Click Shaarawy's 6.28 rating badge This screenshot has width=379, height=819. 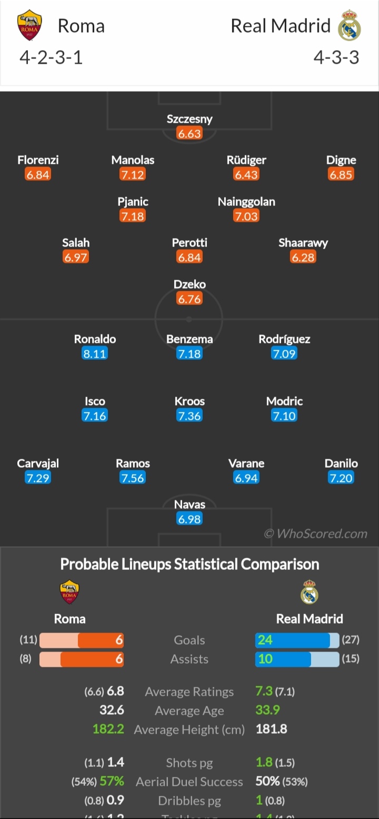tap(303, 257)
